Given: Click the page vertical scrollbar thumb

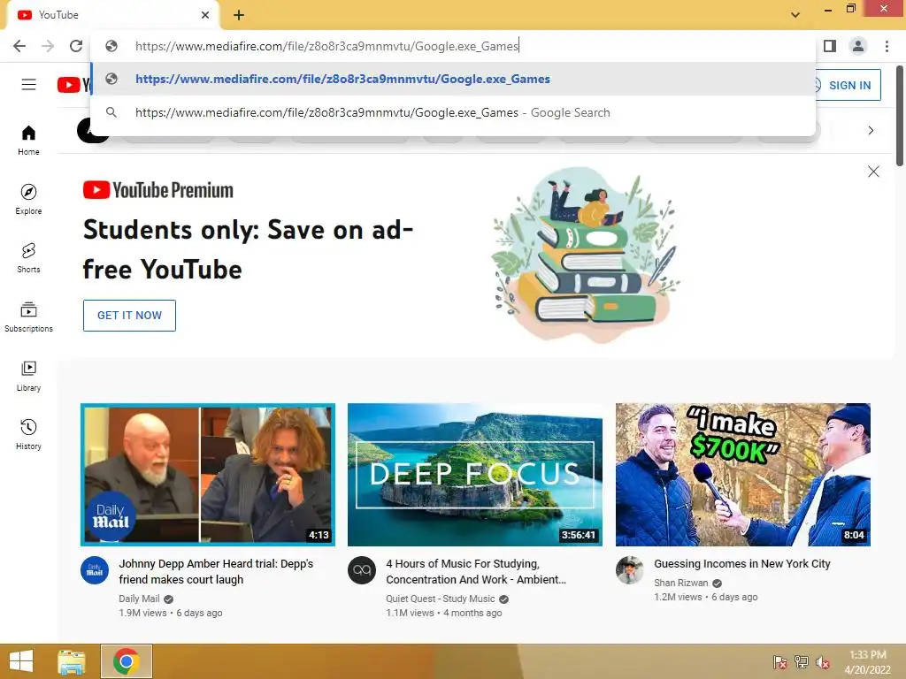Looking at the screenshot, I should pyautogui.click(x=900, y=116).
